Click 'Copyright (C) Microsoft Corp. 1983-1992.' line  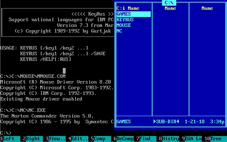tap(57, 87)
